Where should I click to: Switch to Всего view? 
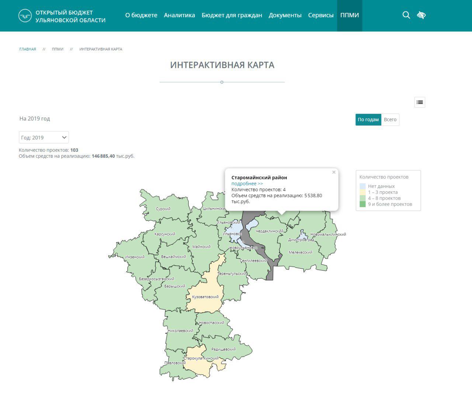[x=390, y=120]
